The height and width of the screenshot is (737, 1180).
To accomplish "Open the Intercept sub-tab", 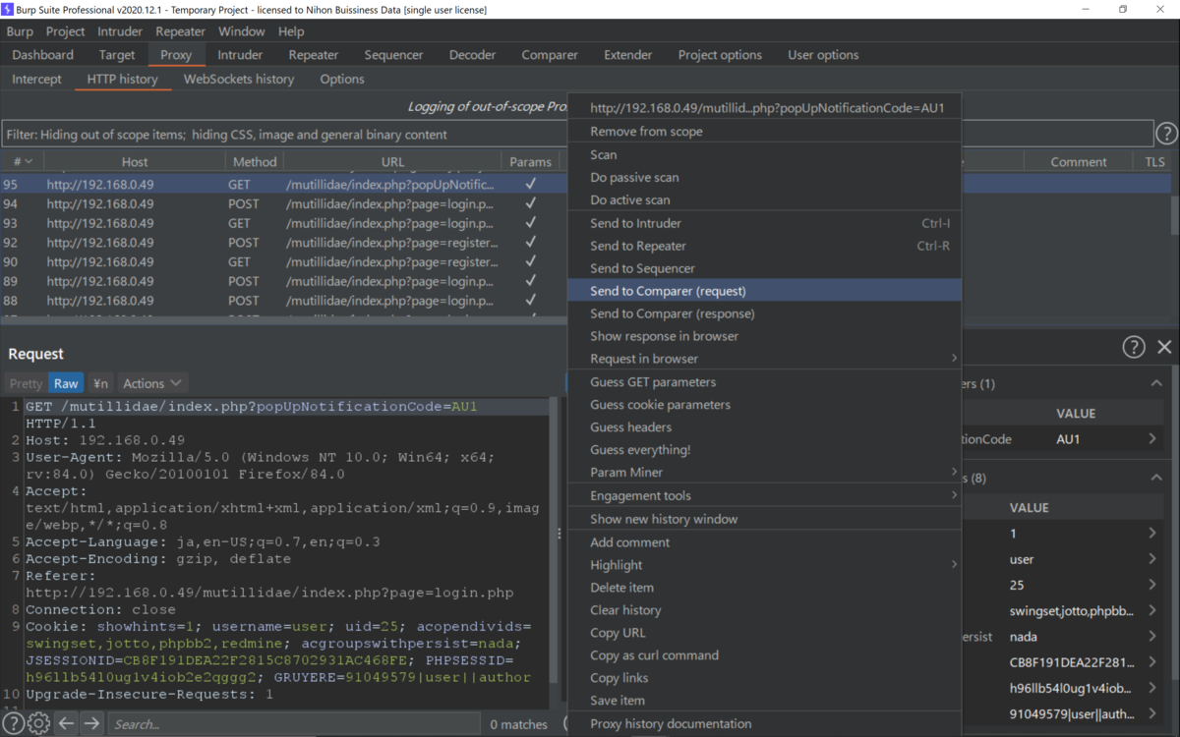I will (37, 79).
